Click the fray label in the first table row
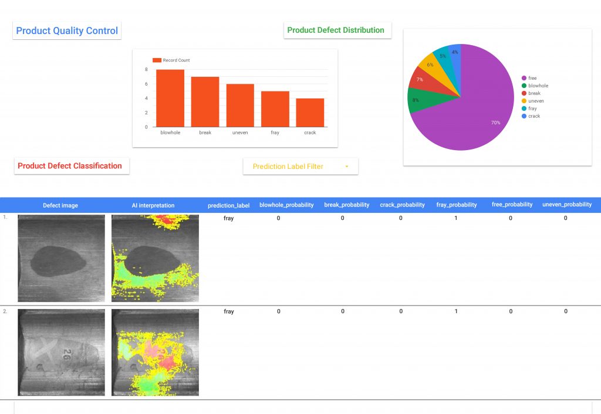The height and width of the screenshot is (414, 601). point(228,218)
